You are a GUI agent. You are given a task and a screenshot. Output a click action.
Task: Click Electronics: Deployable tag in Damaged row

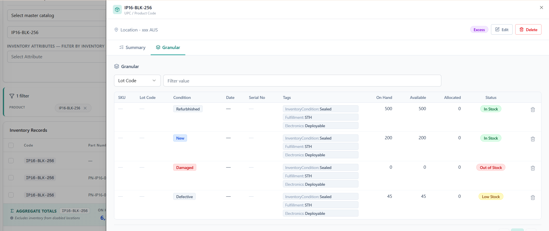(x=320, y=184)
